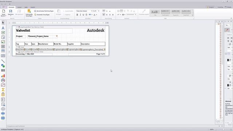Open the Layout ribbon tab
The width and height of the screenshot is (233, 131).
point(19,7)
